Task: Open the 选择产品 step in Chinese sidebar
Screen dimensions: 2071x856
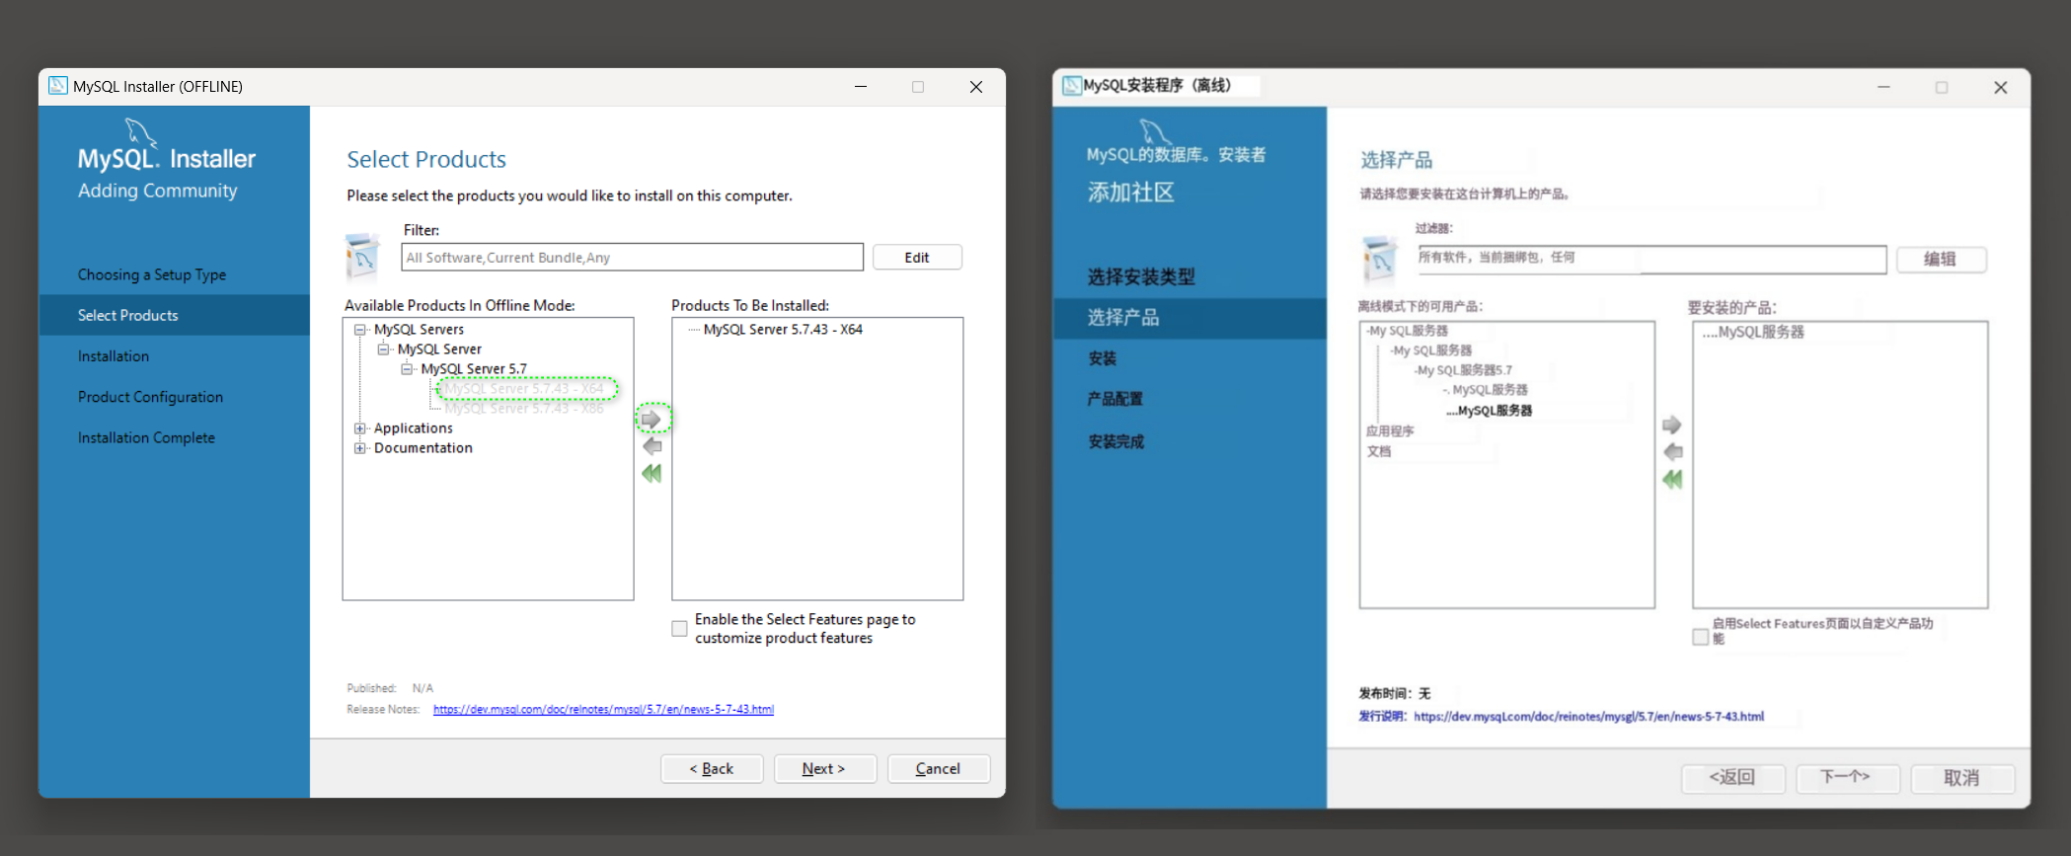Action: coord(1189,318)
